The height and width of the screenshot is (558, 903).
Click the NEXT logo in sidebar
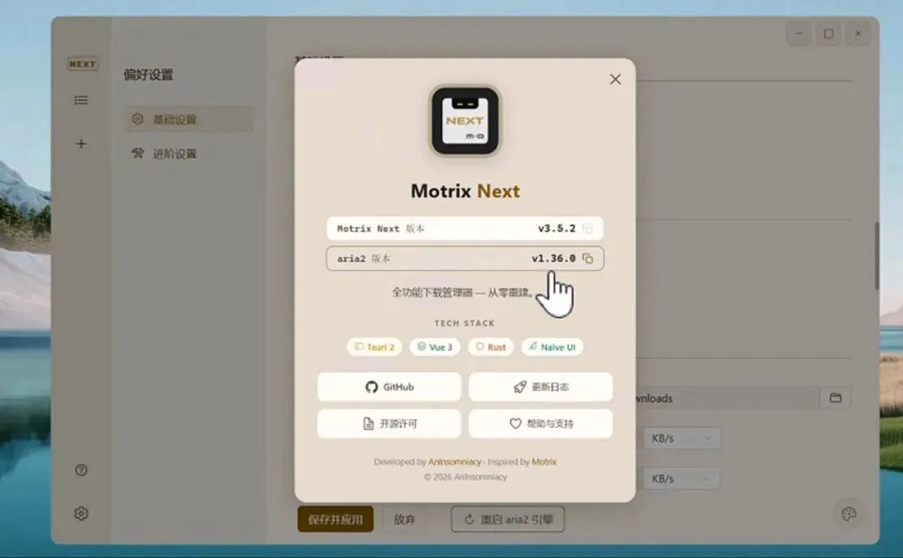(x=82, y=64)
